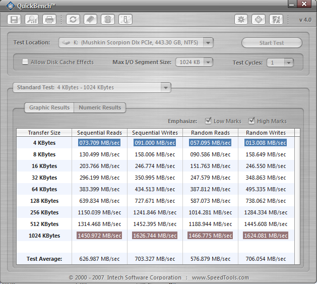Switch to the Numeric Results tab
This screenshot has height=284, width=317.
(x=100, y=107)
